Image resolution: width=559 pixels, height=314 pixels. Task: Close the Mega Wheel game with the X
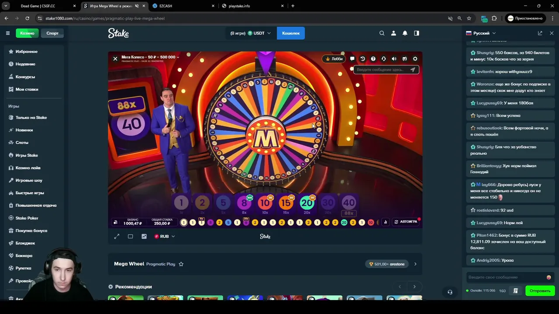(115, 58)
